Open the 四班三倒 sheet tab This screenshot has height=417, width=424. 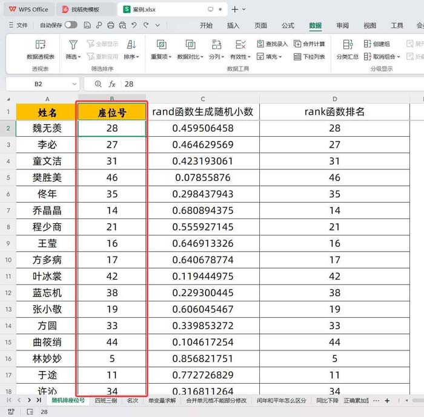106,401
